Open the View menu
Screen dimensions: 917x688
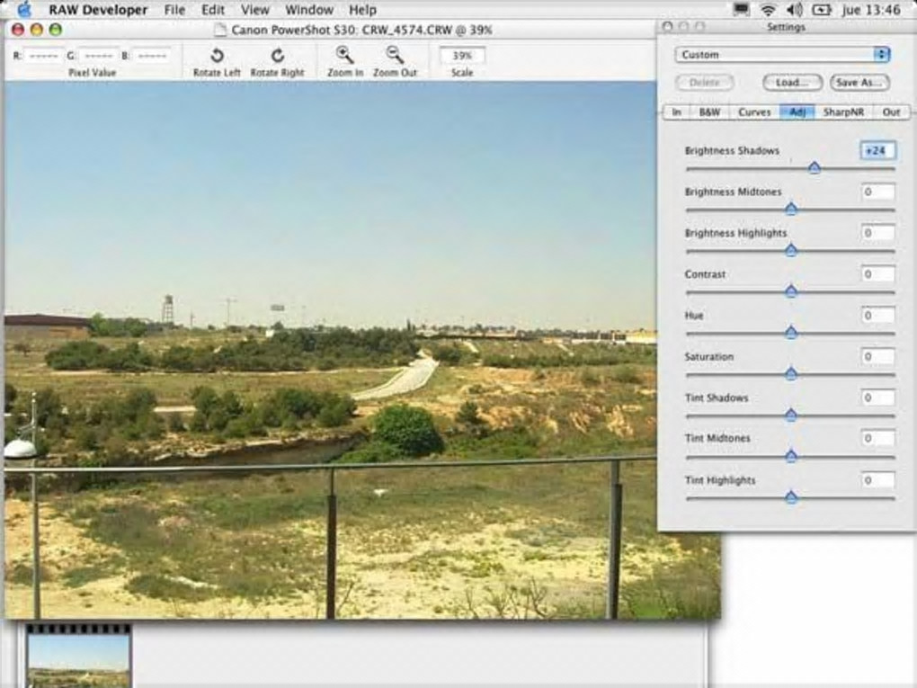[255, 10]
